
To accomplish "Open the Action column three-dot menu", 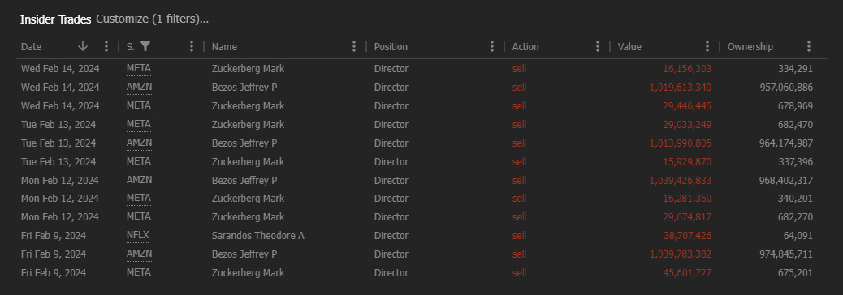I will tap(597, 47).
